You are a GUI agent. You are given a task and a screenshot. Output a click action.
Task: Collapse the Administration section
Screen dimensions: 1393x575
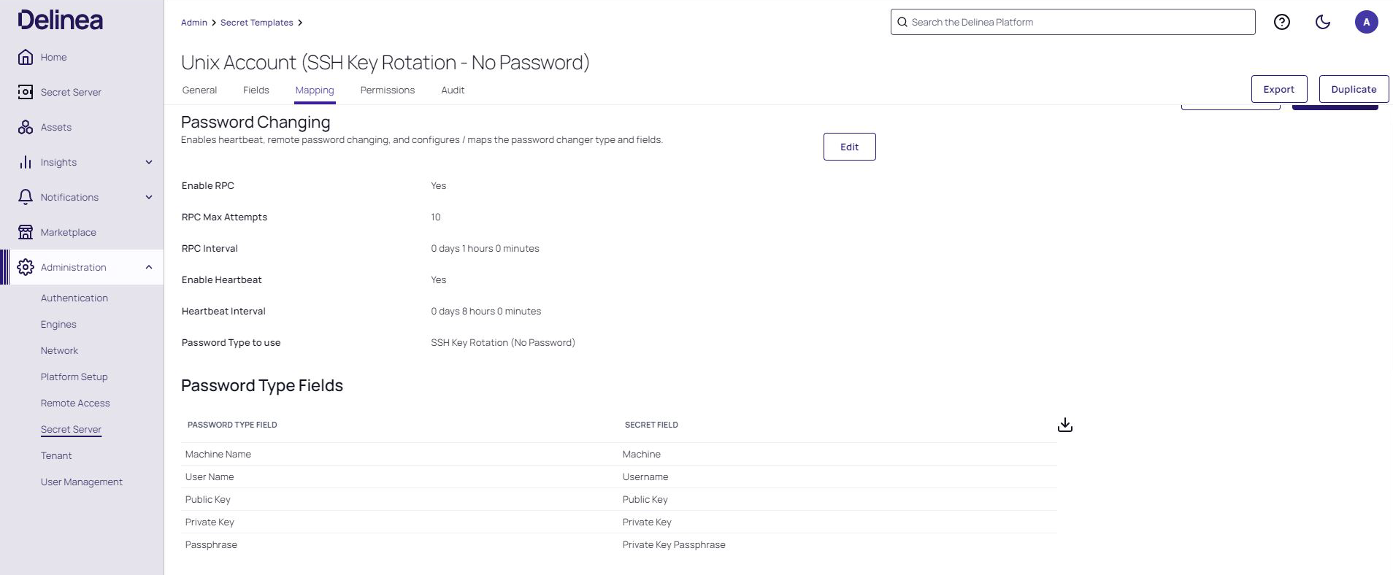click(x=149, y=267)
